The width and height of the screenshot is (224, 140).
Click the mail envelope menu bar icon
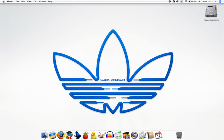point(181,1)
